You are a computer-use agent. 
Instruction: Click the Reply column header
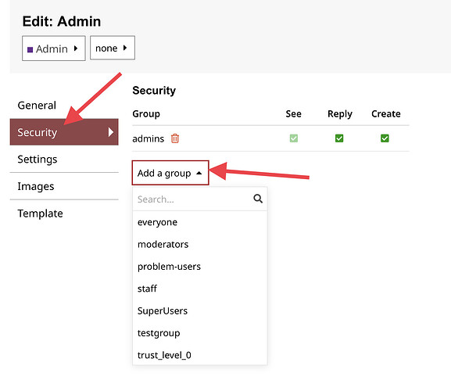coord(340,114)
